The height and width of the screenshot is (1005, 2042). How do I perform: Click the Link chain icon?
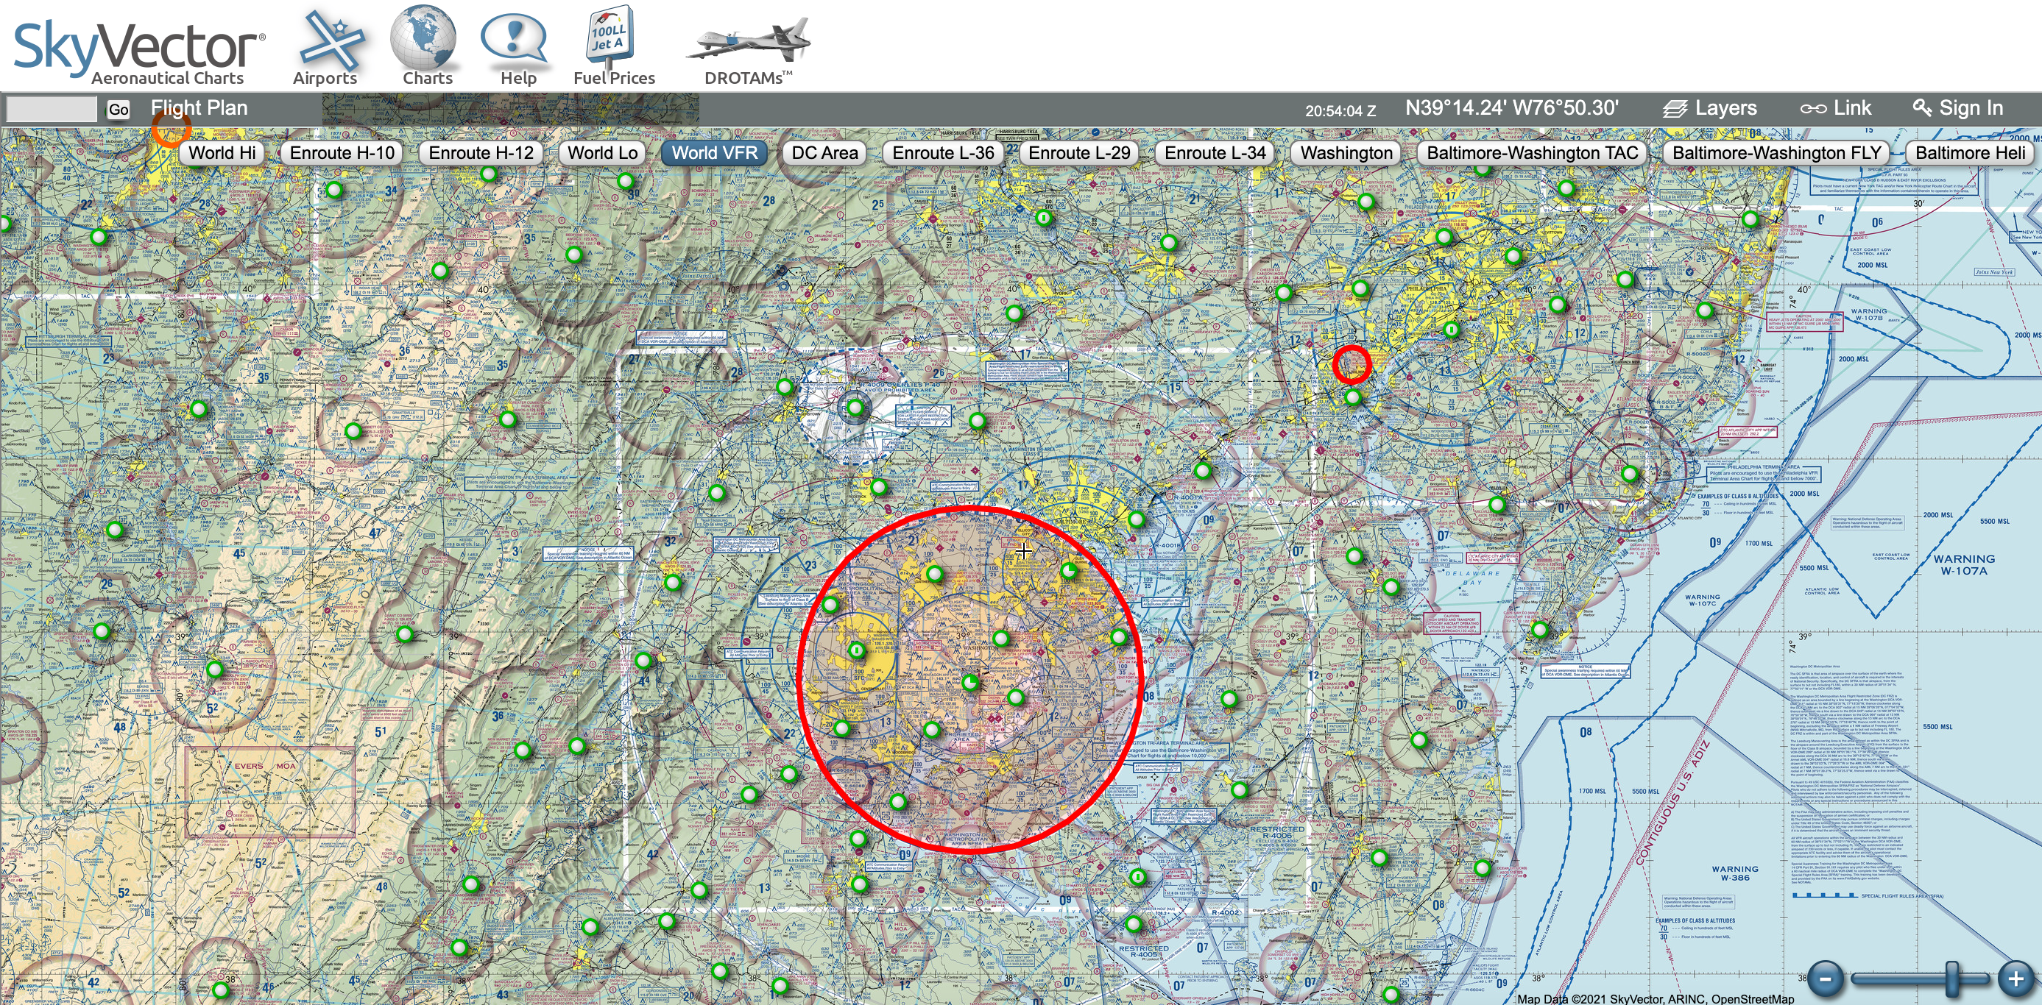coord(1813,109)
